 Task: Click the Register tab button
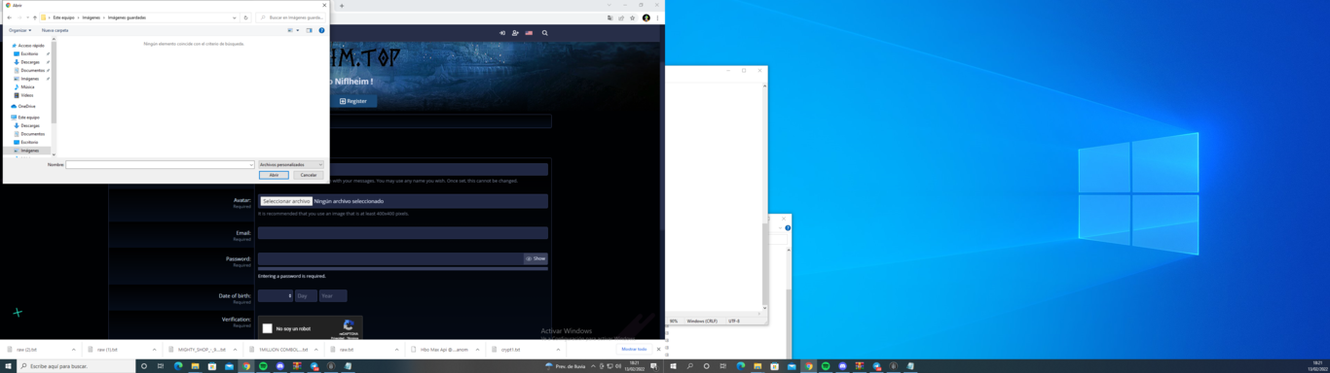pos(353,101)
